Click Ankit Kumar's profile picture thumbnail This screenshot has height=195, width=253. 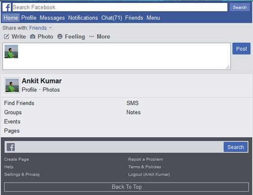[x=12, y=85]
